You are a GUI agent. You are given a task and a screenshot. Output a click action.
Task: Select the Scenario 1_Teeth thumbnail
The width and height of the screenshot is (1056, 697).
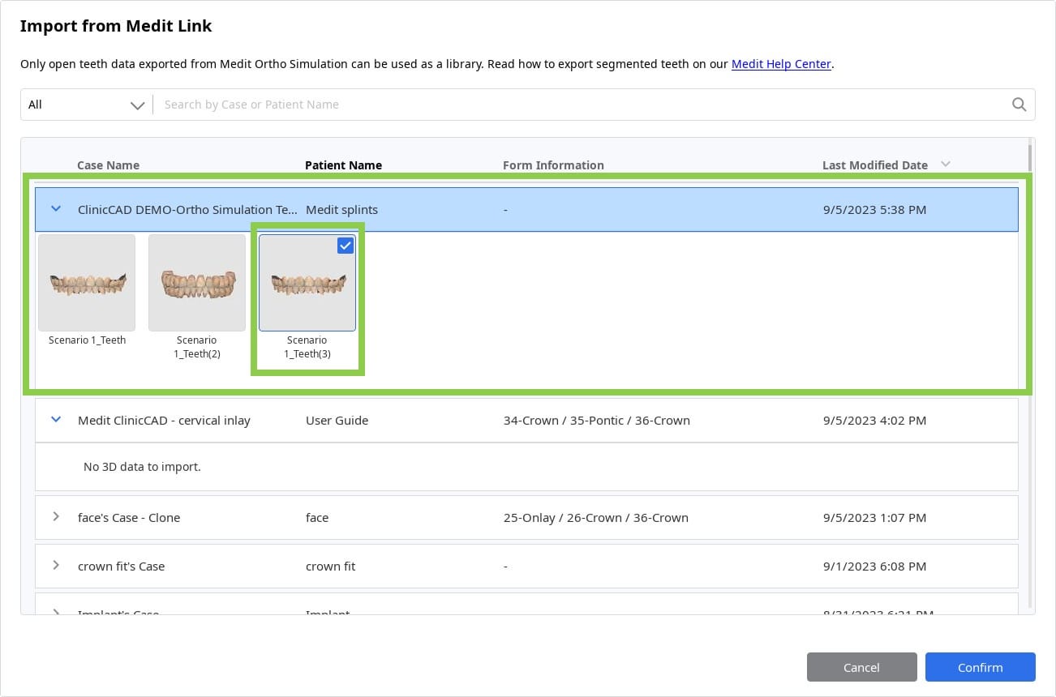(87, 283)
